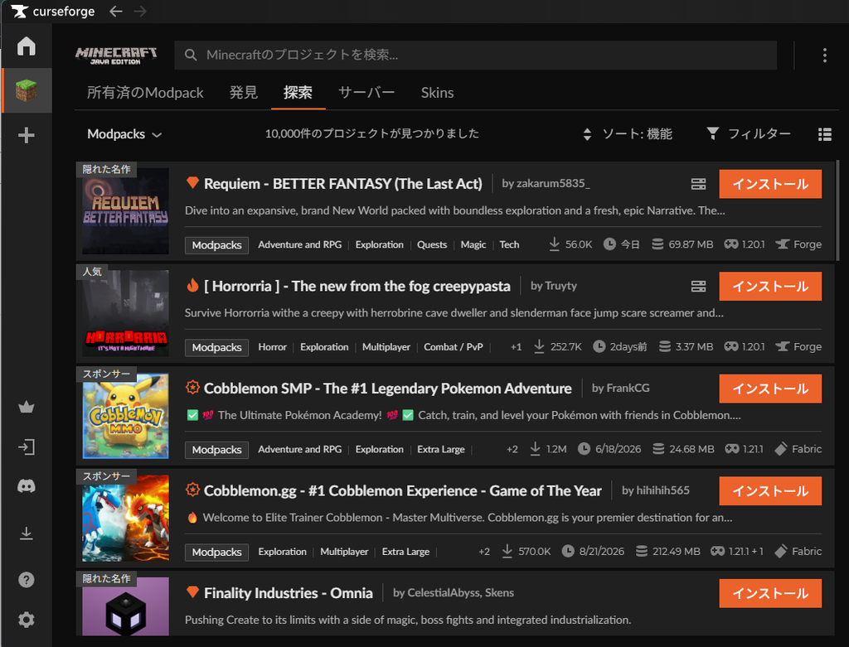The image size is (849, 647).
Task: Open the Finality Industries Omnia thumbnail
Action: (126, 606)
